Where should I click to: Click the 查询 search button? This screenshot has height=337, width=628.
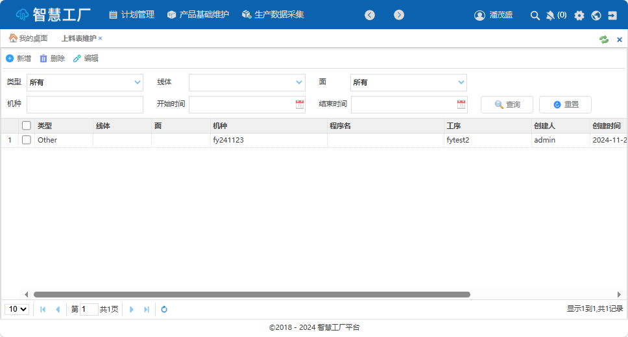coord(507,104)
